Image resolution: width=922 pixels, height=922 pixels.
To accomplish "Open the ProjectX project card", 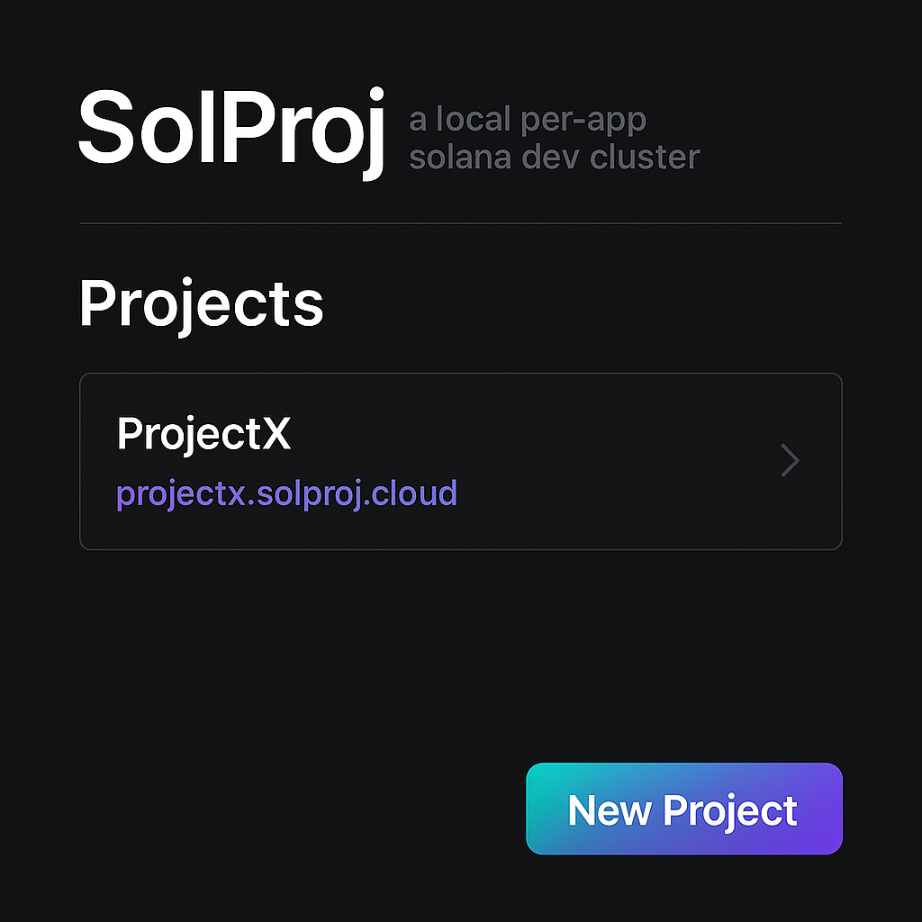I will click(x=460, y=461).
